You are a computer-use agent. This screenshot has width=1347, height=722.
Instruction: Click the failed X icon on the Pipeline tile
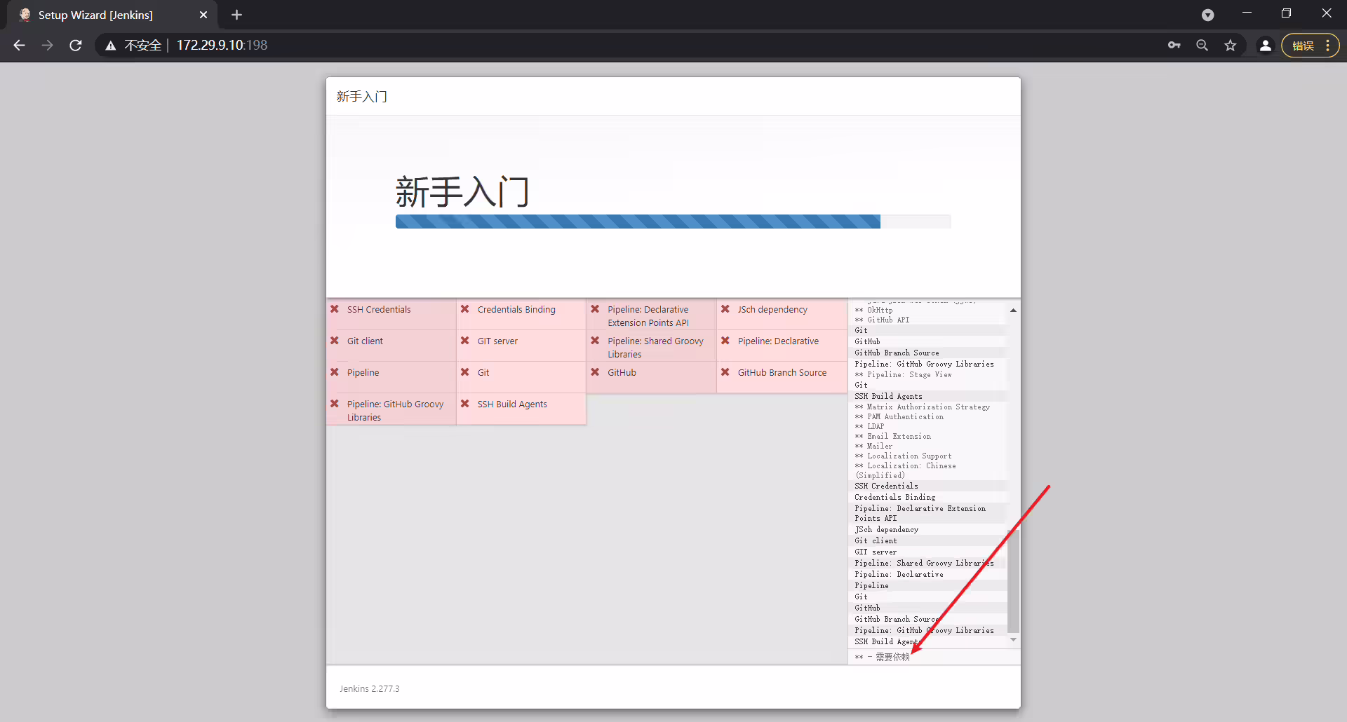335,372
